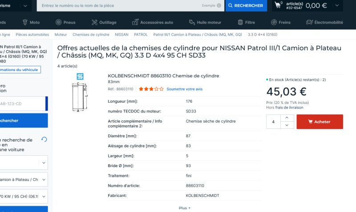Image resolution: width=356 pixels, height=212 pixels.
Task: Increase quantity with the up arrow
Action: (x=287, y=118)
